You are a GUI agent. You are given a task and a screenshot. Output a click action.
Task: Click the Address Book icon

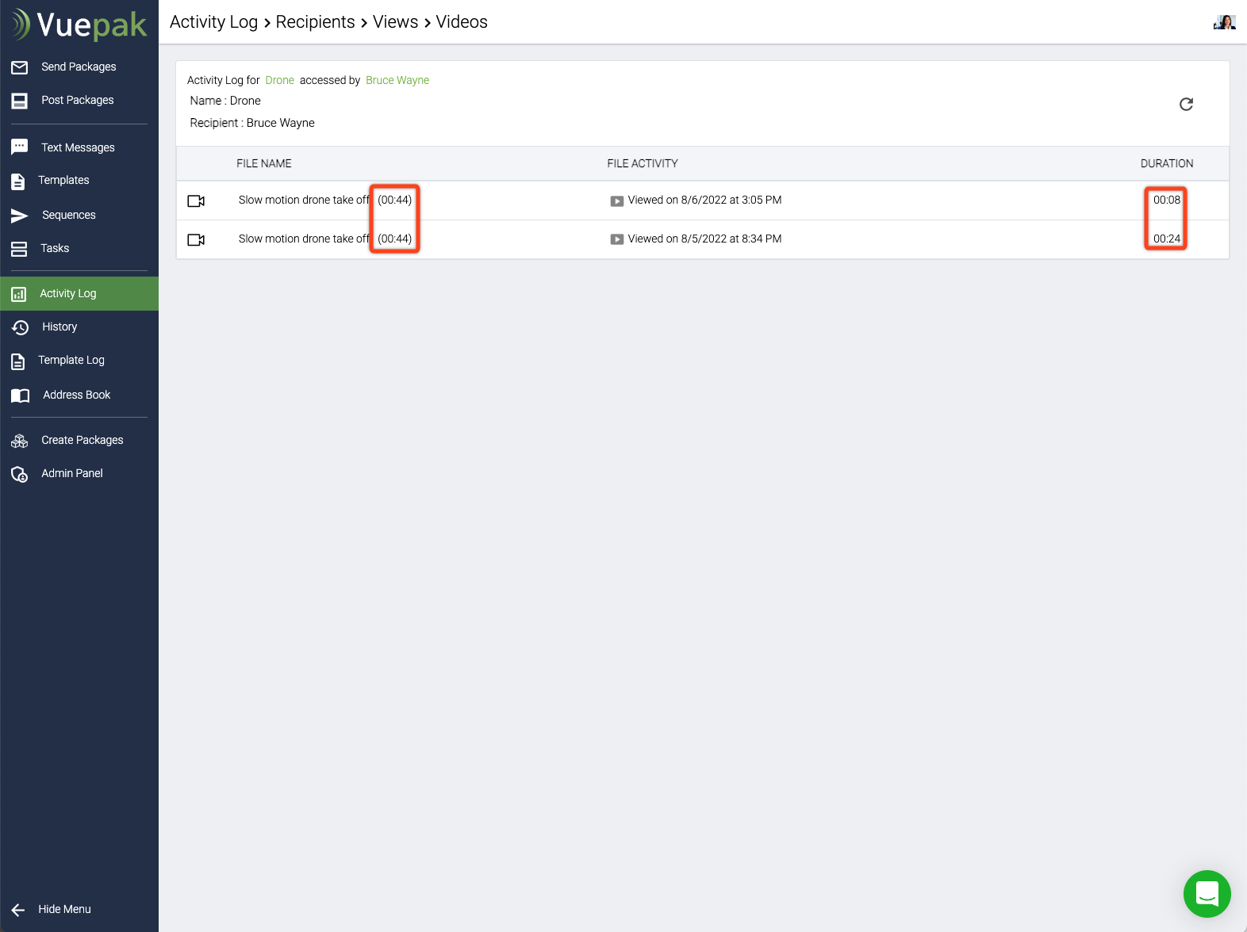(20, 395)
